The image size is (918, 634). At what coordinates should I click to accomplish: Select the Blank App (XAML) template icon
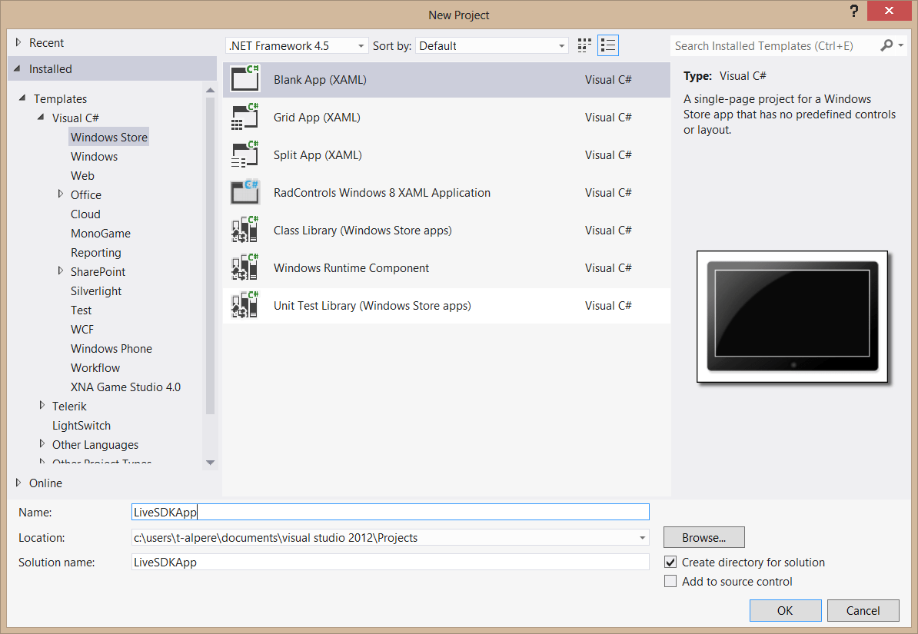click(x=245, y=80)
